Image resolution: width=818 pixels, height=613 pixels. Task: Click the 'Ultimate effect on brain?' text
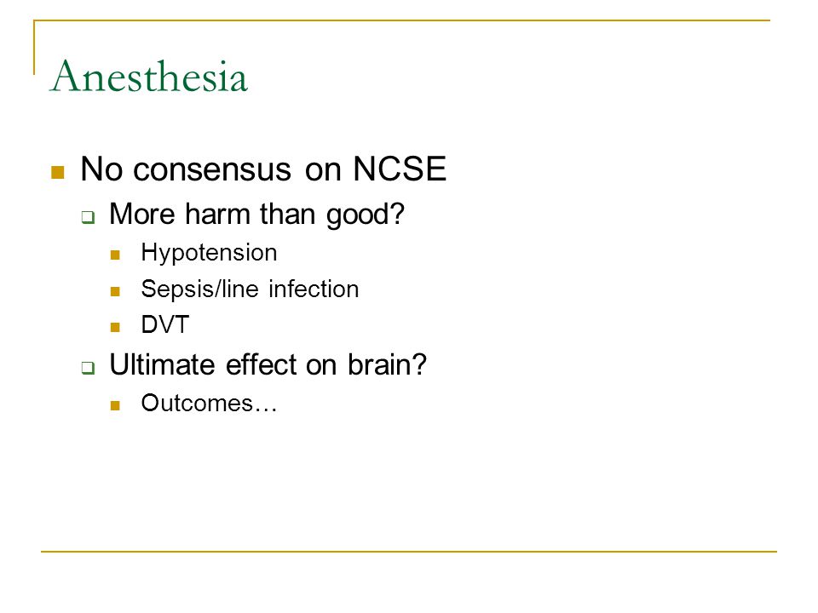pos(268,364)
